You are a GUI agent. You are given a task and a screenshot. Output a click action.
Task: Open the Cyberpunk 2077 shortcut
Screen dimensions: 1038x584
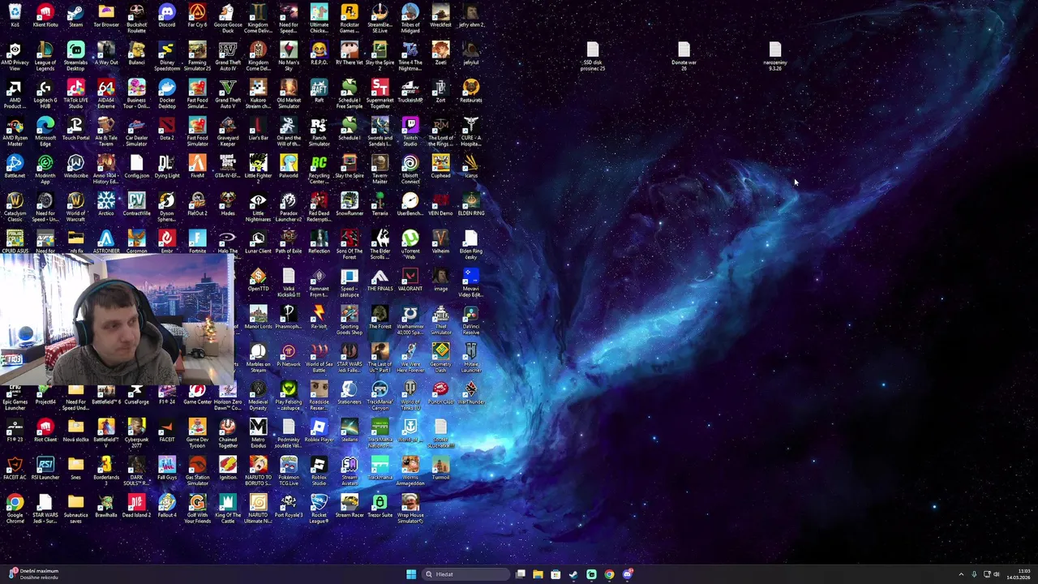[136, 433]
